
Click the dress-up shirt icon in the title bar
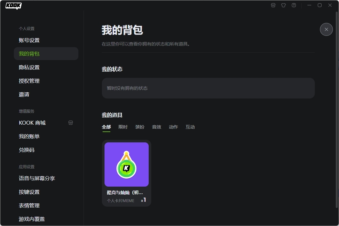pos(283,5)
